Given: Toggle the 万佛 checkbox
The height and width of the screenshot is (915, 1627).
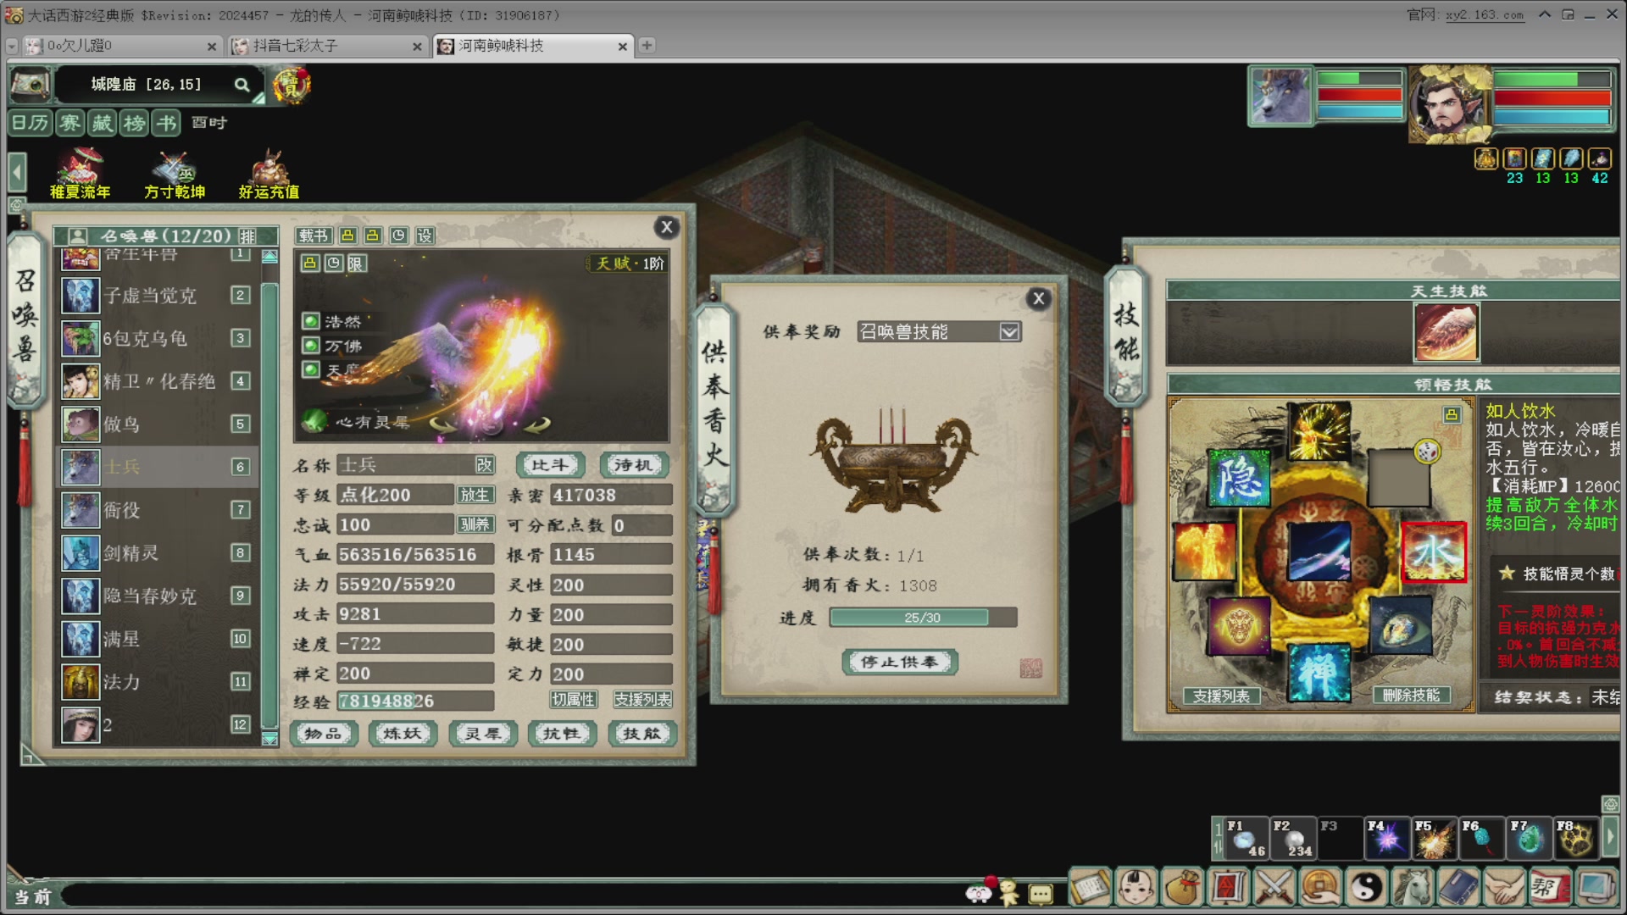Looking at the screenshot, I should pyautogui.click(x=311, y=346).
